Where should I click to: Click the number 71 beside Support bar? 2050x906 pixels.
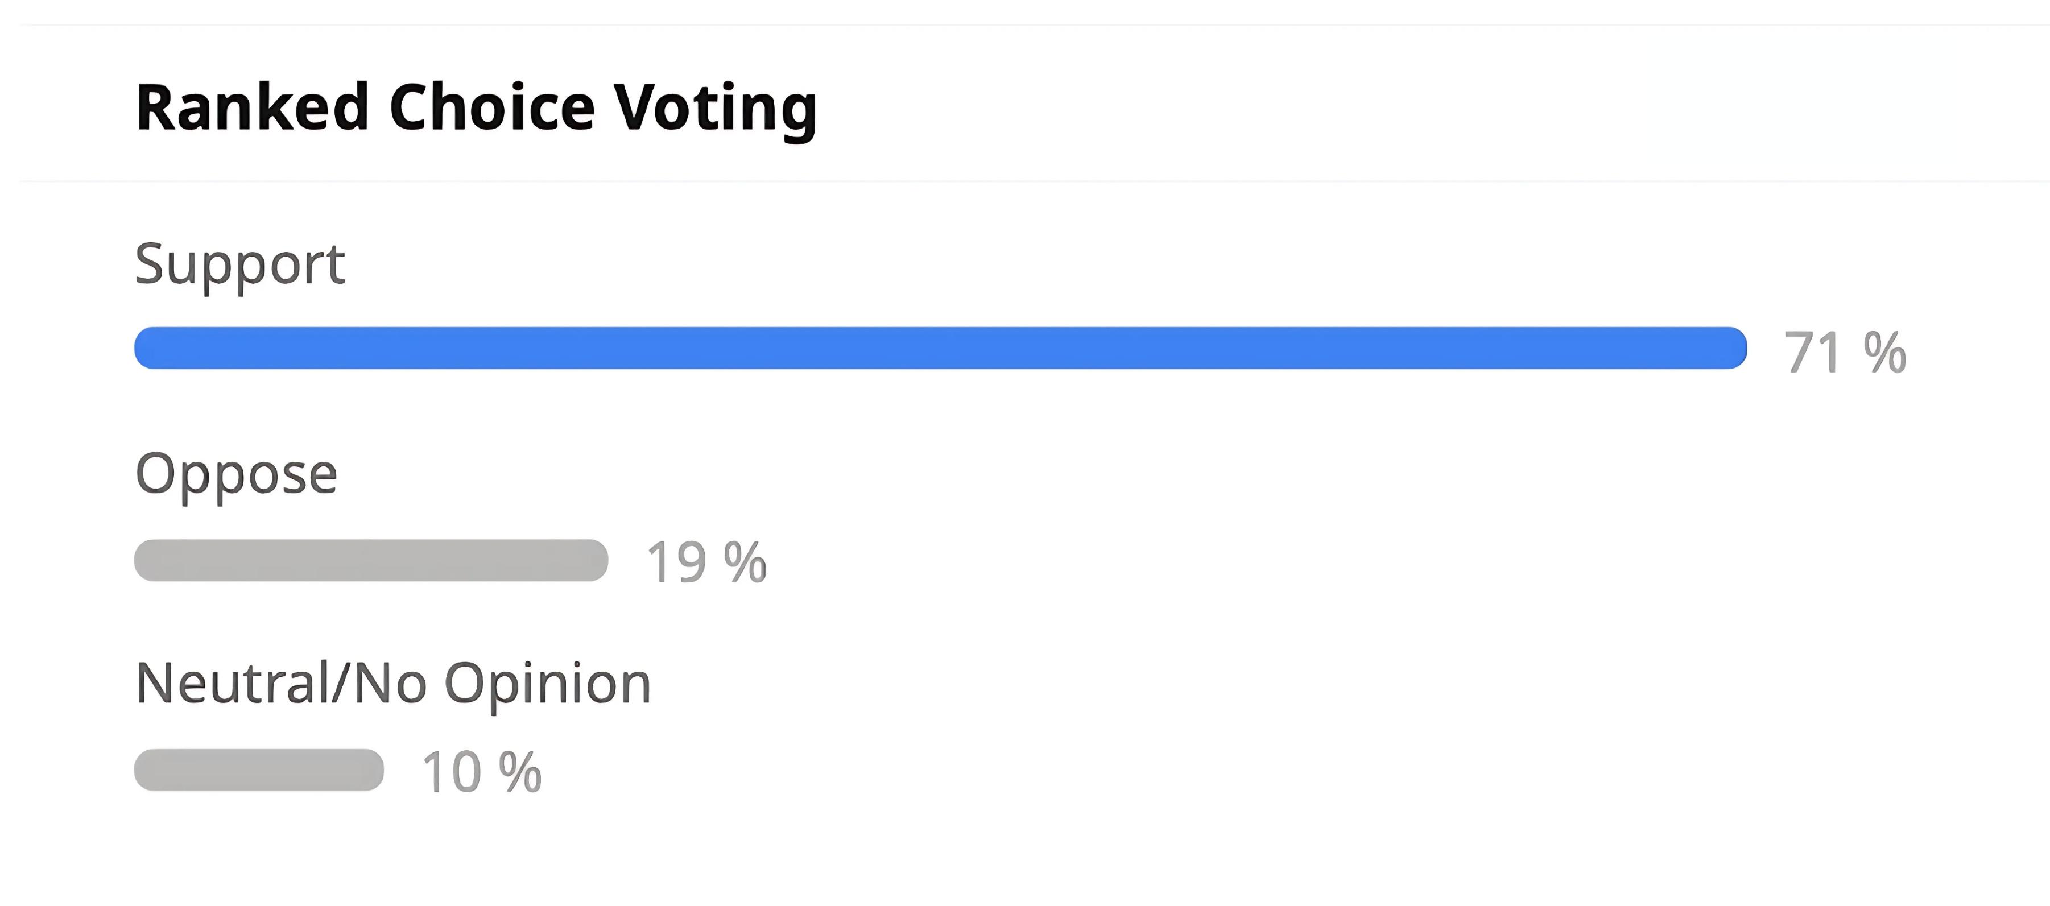1812,353
